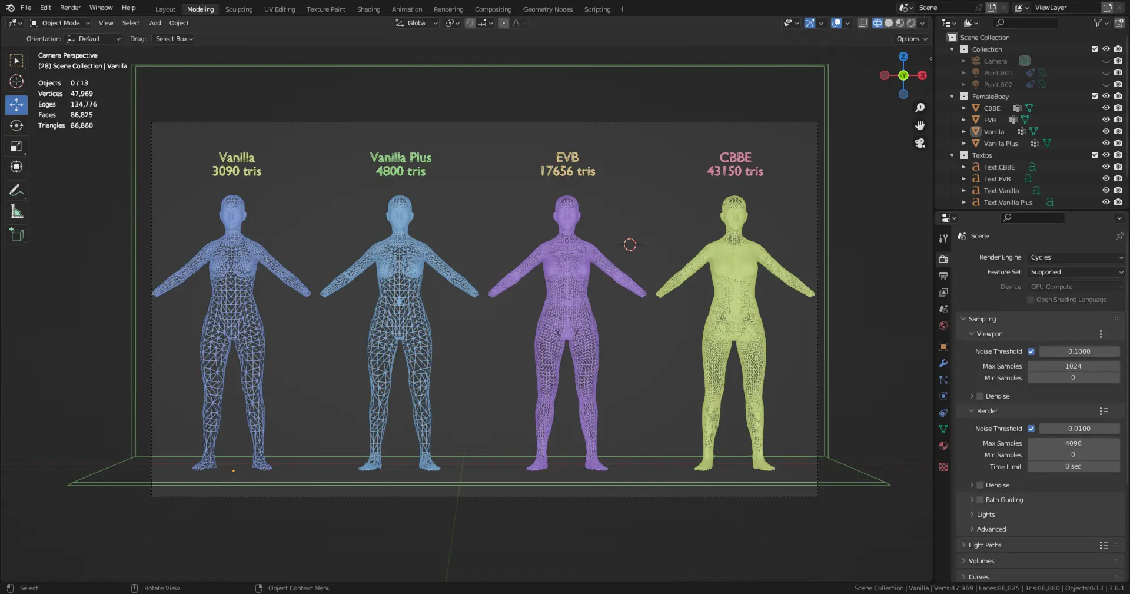Click the viewport zoom magnifier icon
Image resolution: width=1130 pixels, height=594 pixels.
920,108
